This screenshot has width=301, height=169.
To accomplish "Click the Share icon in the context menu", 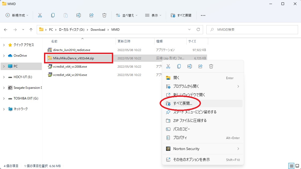I will click(200, 66).
